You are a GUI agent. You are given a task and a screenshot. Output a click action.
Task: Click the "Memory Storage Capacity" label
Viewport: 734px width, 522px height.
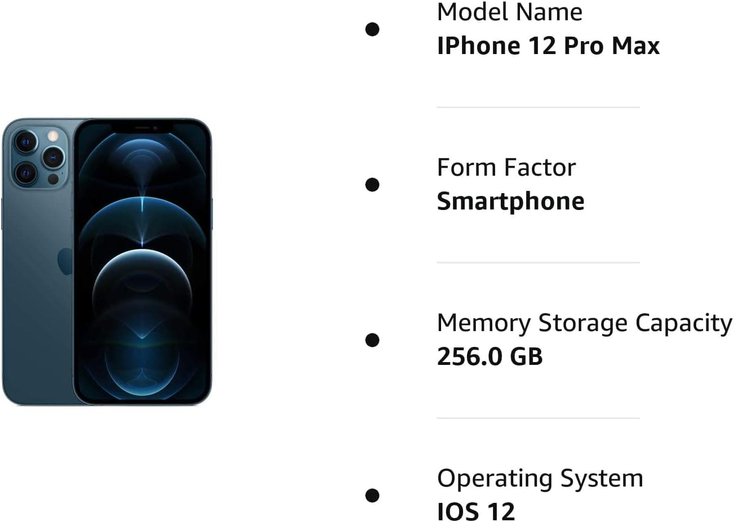[x=584, y=323]
